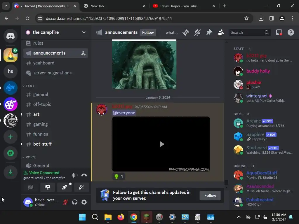This screenshot has width=299, height=224.
Task: Toggle member list icon
Action: click(221, 32)
